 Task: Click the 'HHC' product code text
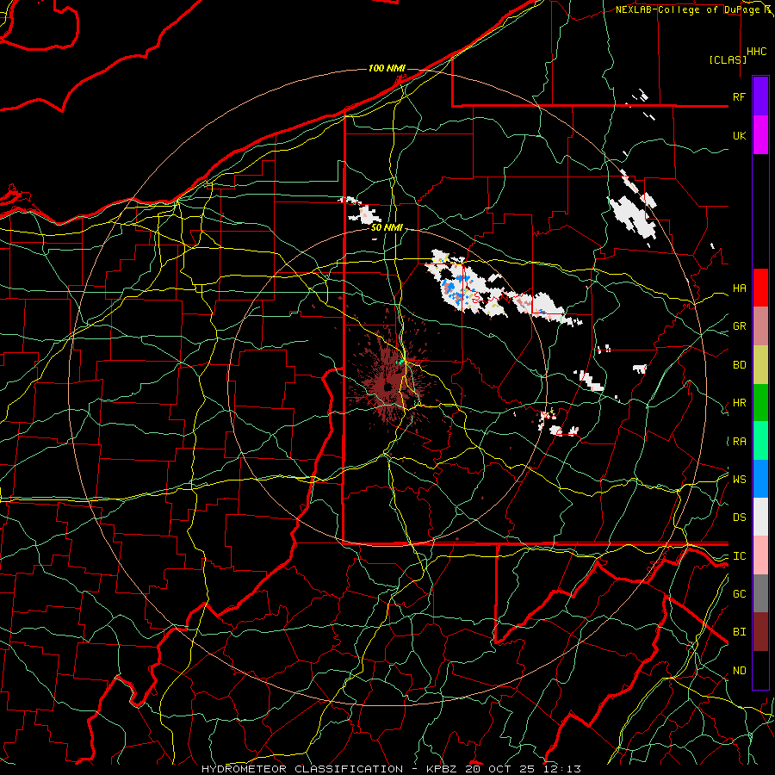[756, 52]
